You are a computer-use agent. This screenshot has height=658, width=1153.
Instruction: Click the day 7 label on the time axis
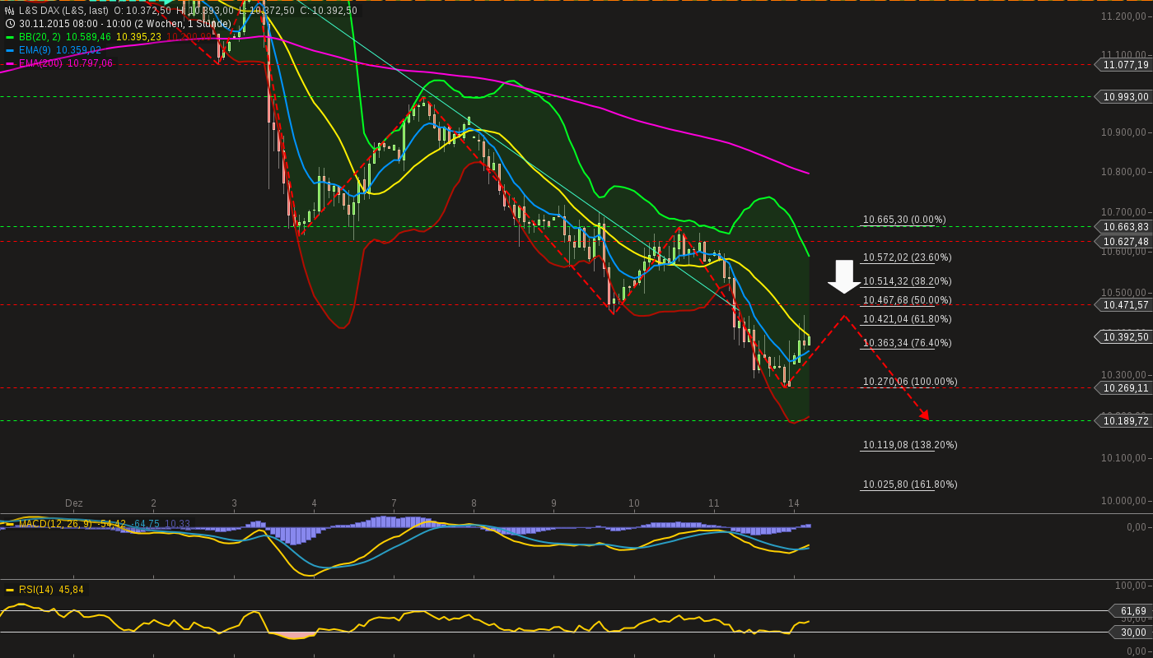[x=394, y=503]
